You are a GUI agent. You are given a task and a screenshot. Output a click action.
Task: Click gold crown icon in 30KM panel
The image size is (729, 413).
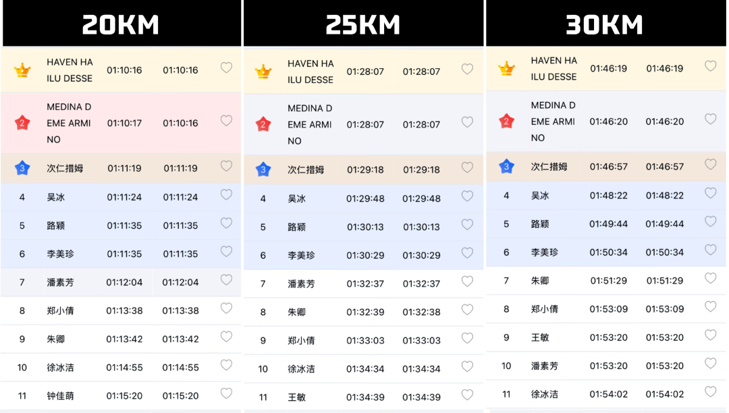[x=506, y=68]
